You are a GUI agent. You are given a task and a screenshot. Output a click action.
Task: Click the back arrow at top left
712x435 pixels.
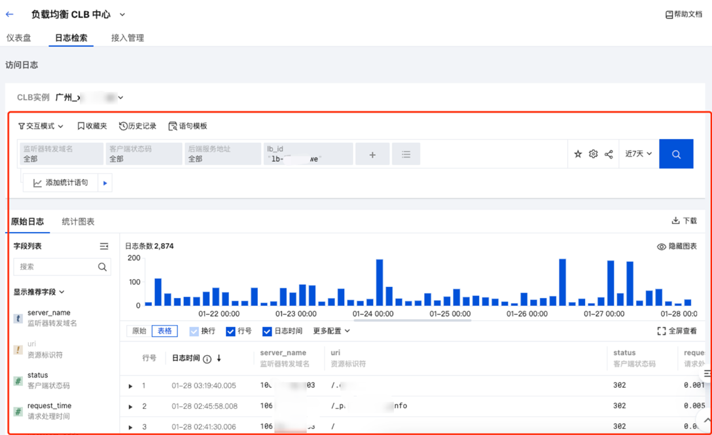10,14
